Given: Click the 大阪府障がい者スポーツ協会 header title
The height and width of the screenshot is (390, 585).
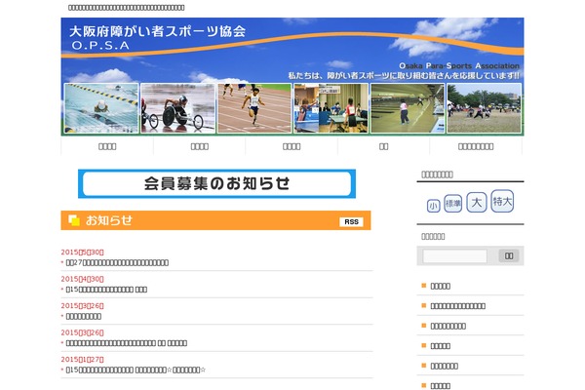Looking at the screenshot, I should pos(157,31).
